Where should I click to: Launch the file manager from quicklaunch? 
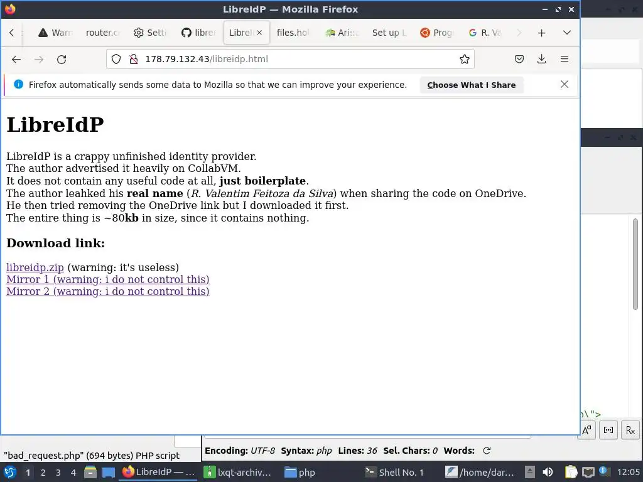[x=90, y=473]
